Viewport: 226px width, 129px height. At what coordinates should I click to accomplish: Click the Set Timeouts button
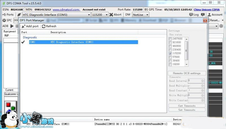pyautogui.click(x=187, y=110)
